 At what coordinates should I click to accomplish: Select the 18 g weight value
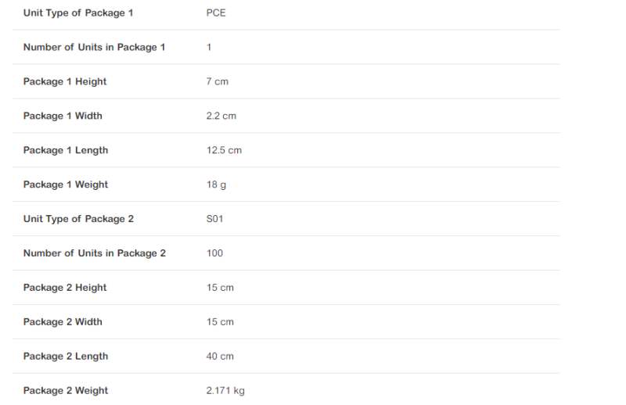point(216,185)
